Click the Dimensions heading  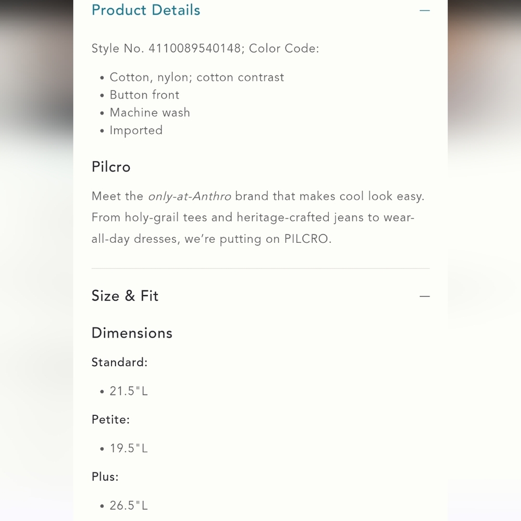(132, 333)
